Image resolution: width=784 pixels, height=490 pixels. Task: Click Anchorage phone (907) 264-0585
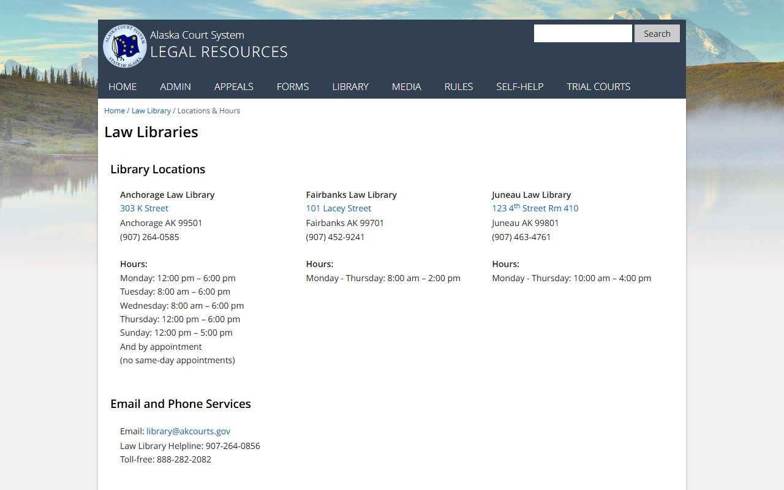point(149,237)
